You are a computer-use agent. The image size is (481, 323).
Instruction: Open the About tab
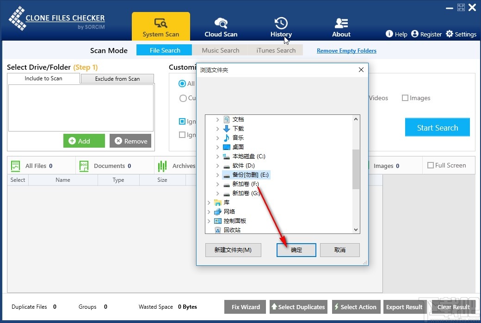341,28
